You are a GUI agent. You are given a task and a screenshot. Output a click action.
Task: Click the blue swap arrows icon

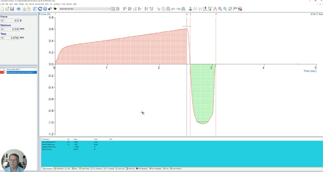click(230, 9)
